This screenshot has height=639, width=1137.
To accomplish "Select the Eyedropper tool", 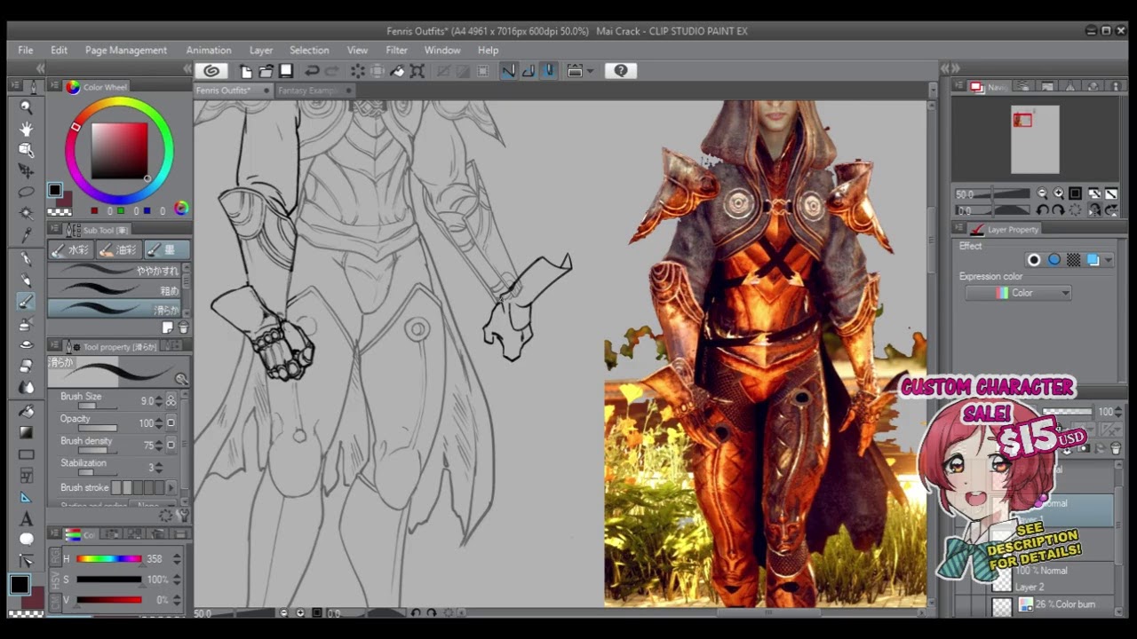I will [x=27, y=235].
